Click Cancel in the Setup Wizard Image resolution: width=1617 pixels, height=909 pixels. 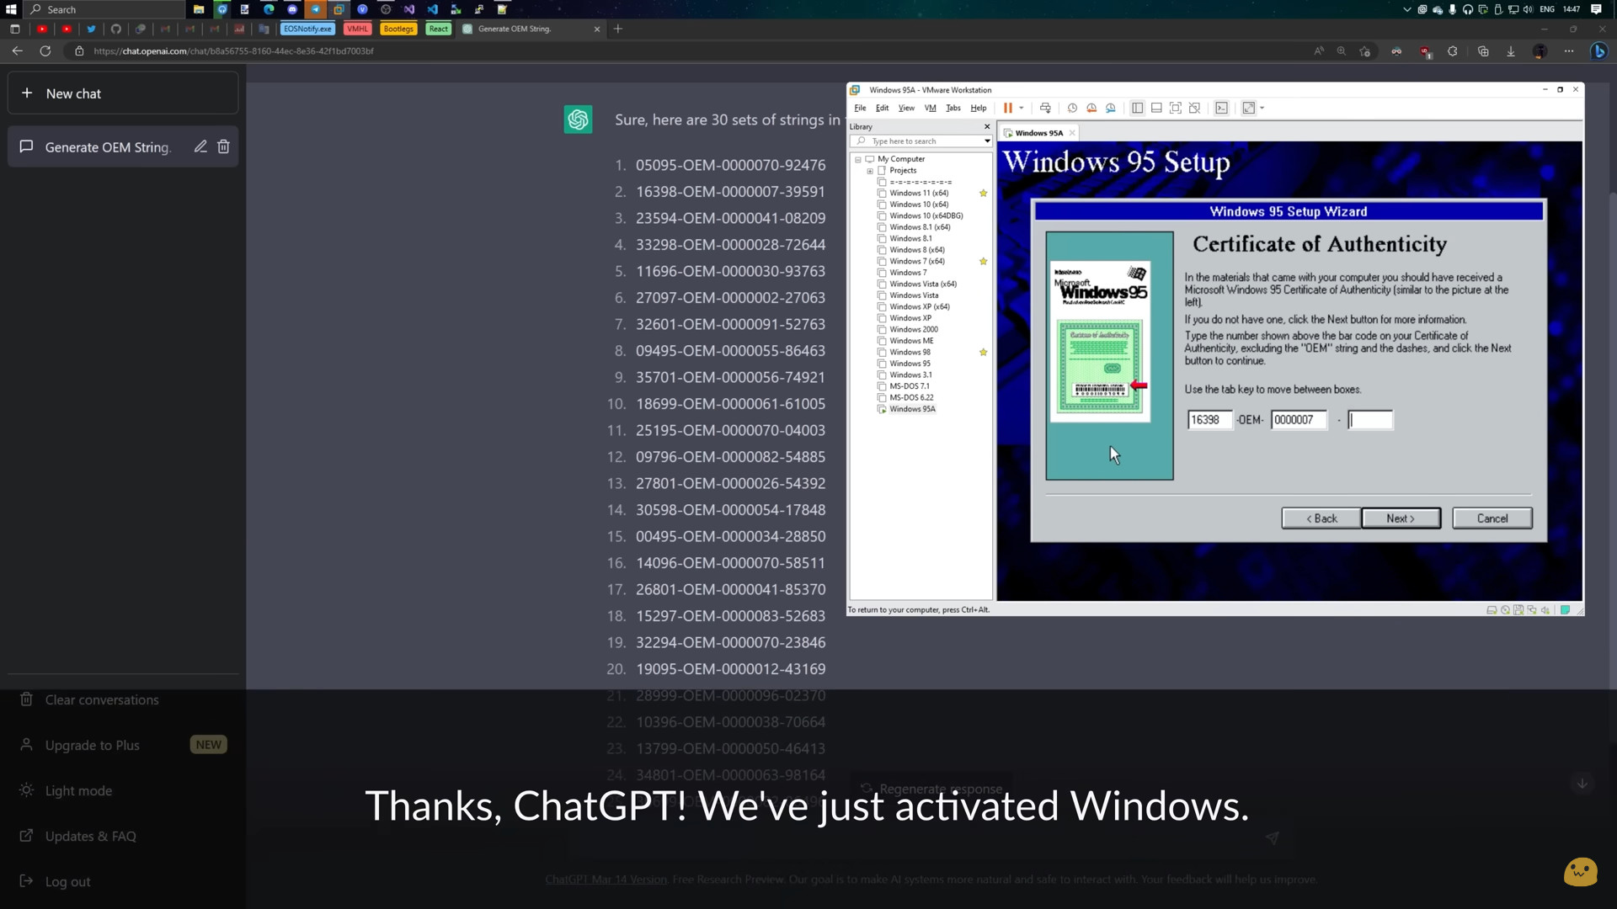click(1492, 518)
